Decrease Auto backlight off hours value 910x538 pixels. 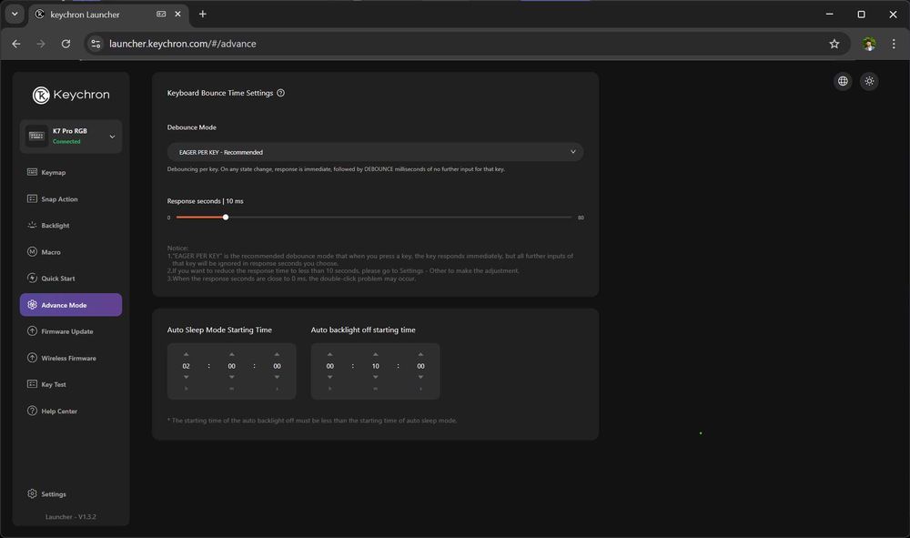click(329, 377)
